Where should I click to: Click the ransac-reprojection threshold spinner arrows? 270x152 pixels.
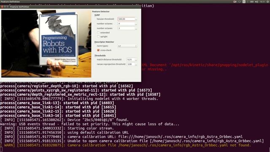click(136, 64)
